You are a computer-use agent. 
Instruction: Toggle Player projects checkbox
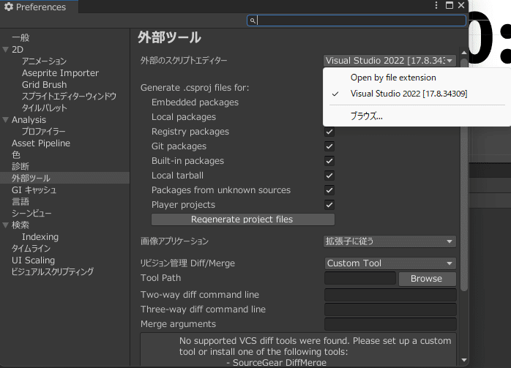point(329,205)
